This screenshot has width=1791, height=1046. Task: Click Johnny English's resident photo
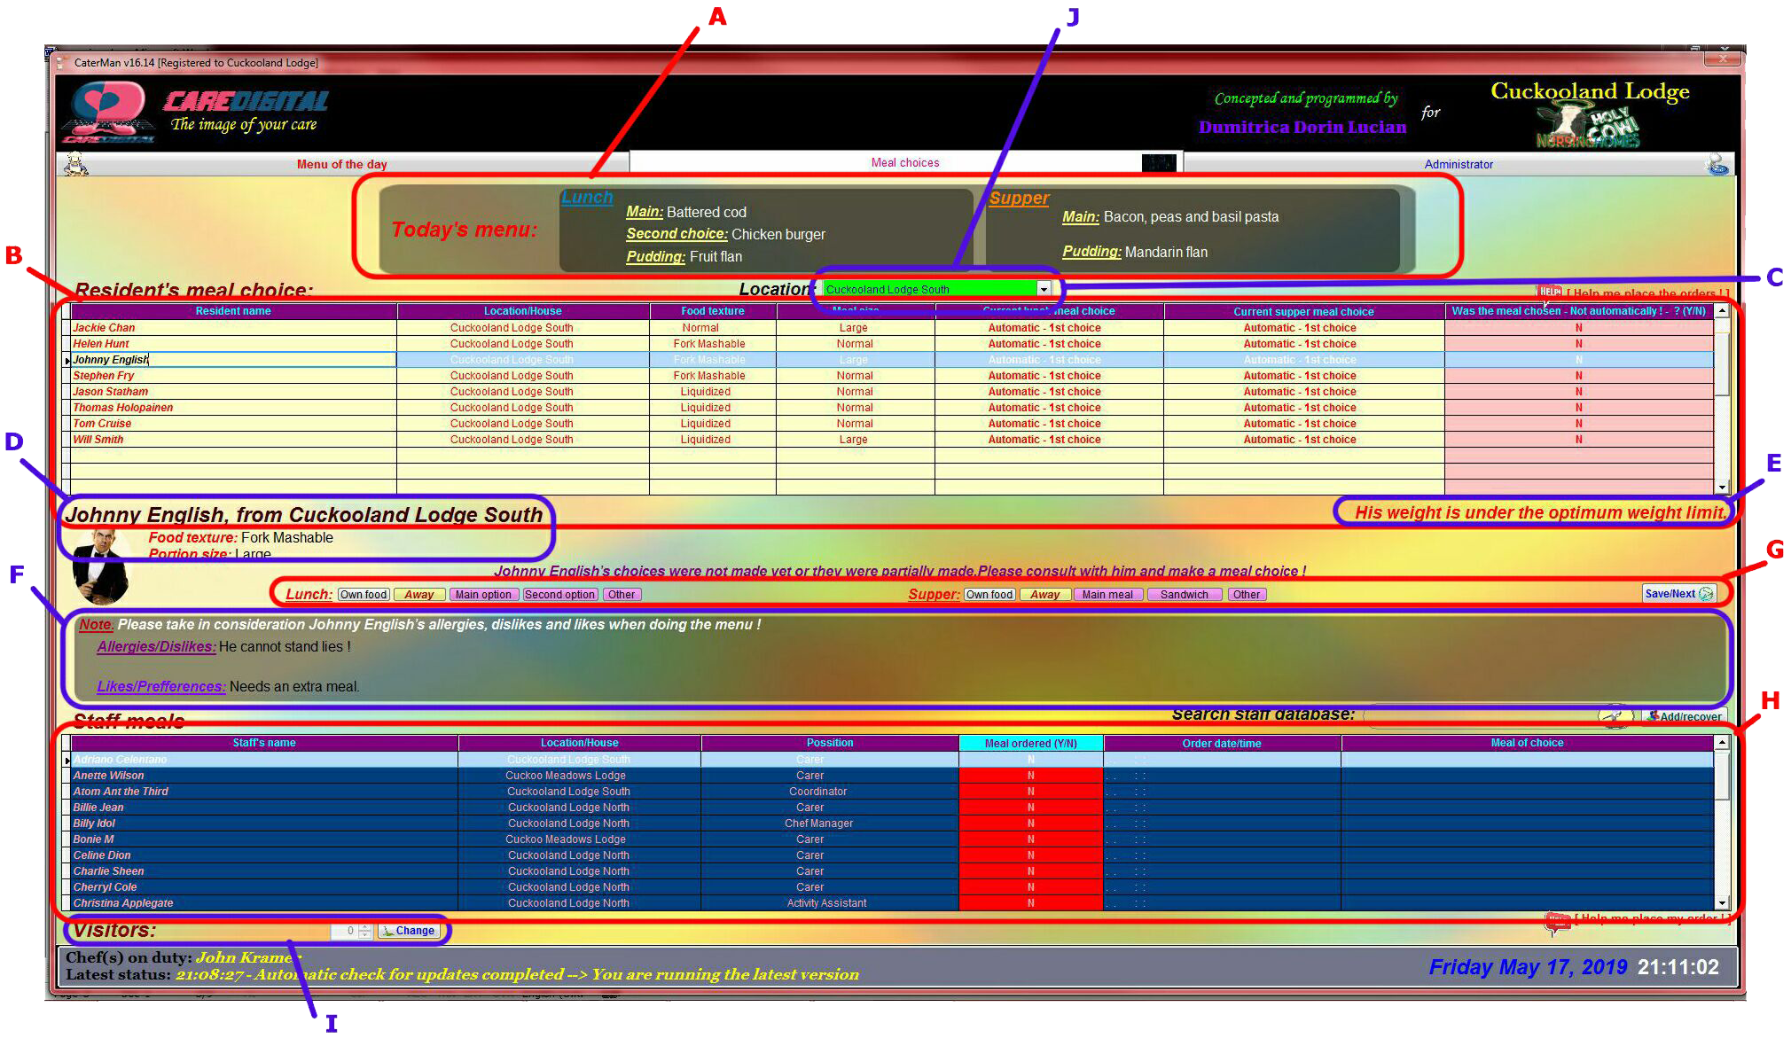(x=100, y=567)
